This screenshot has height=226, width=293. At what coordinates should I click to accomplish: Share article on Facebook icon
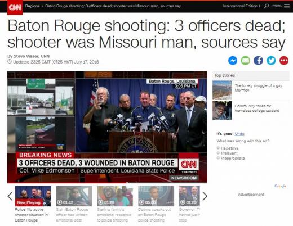click(x=258, y=61)
